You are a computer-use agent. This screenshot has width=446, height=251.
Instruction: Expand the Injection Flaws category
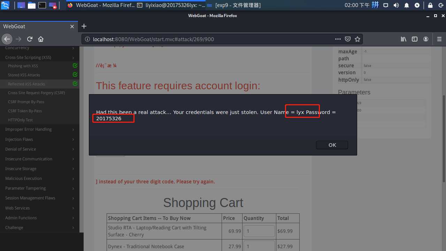[x=40, y=139]
